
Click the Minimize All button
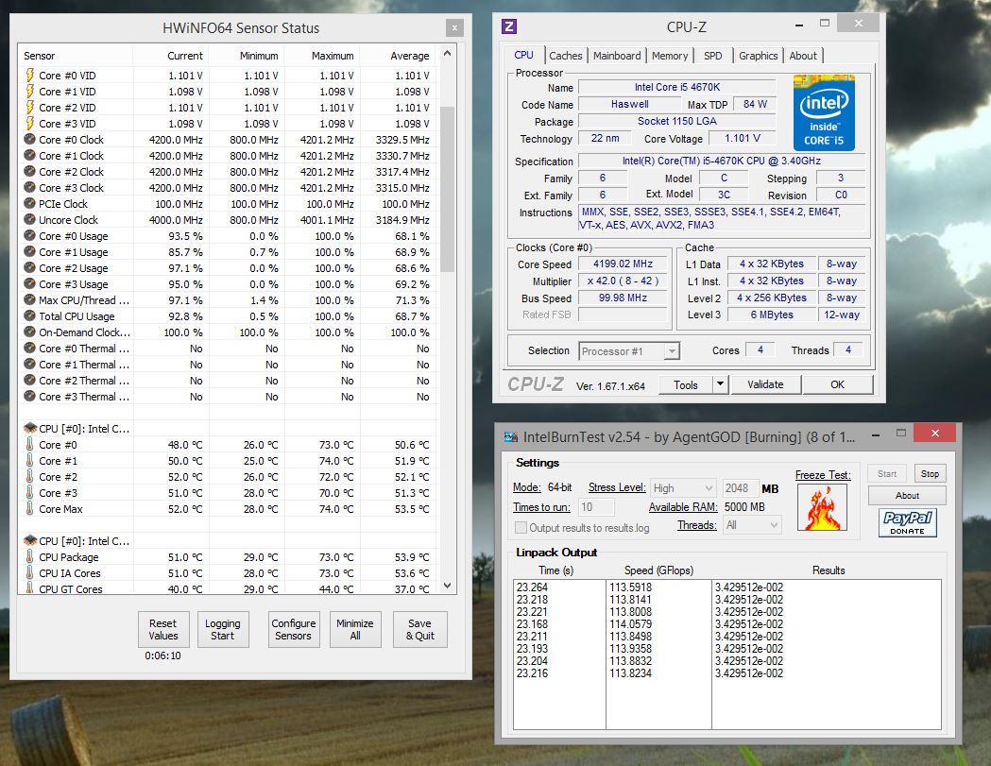(x=355, y=629)
